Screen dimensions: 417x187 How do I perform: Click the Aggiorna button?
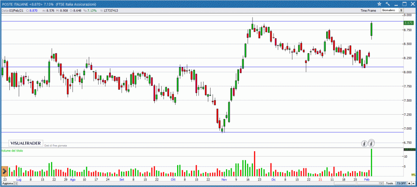click(x=7, y=184)
